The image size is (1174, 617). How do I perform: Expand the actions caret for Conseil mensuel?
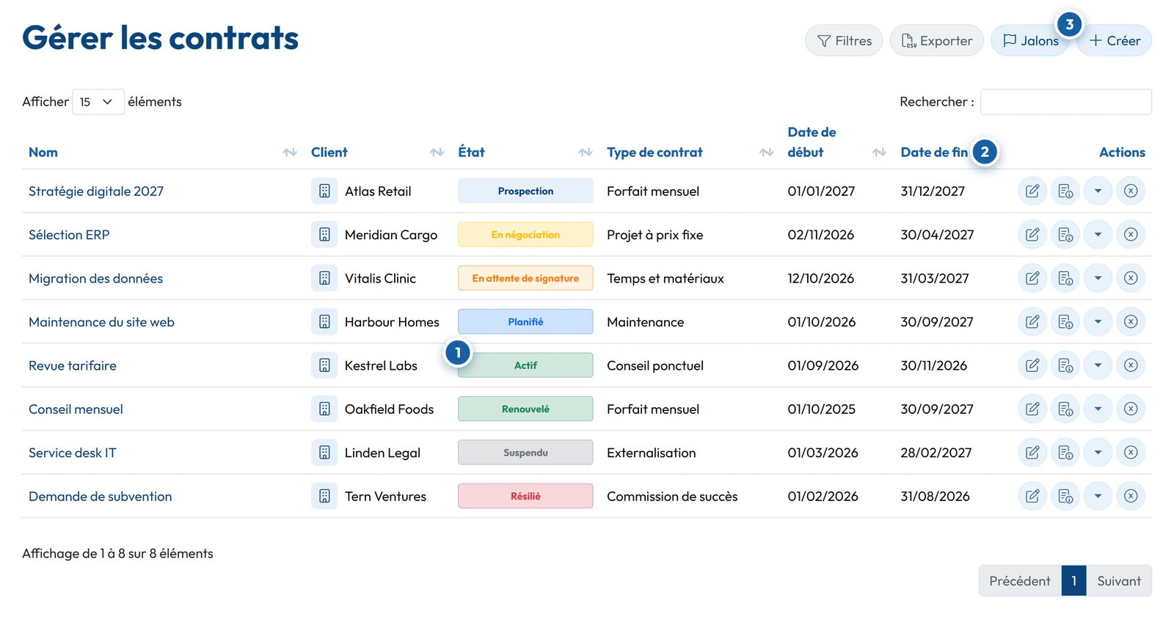coord(1098,409)
